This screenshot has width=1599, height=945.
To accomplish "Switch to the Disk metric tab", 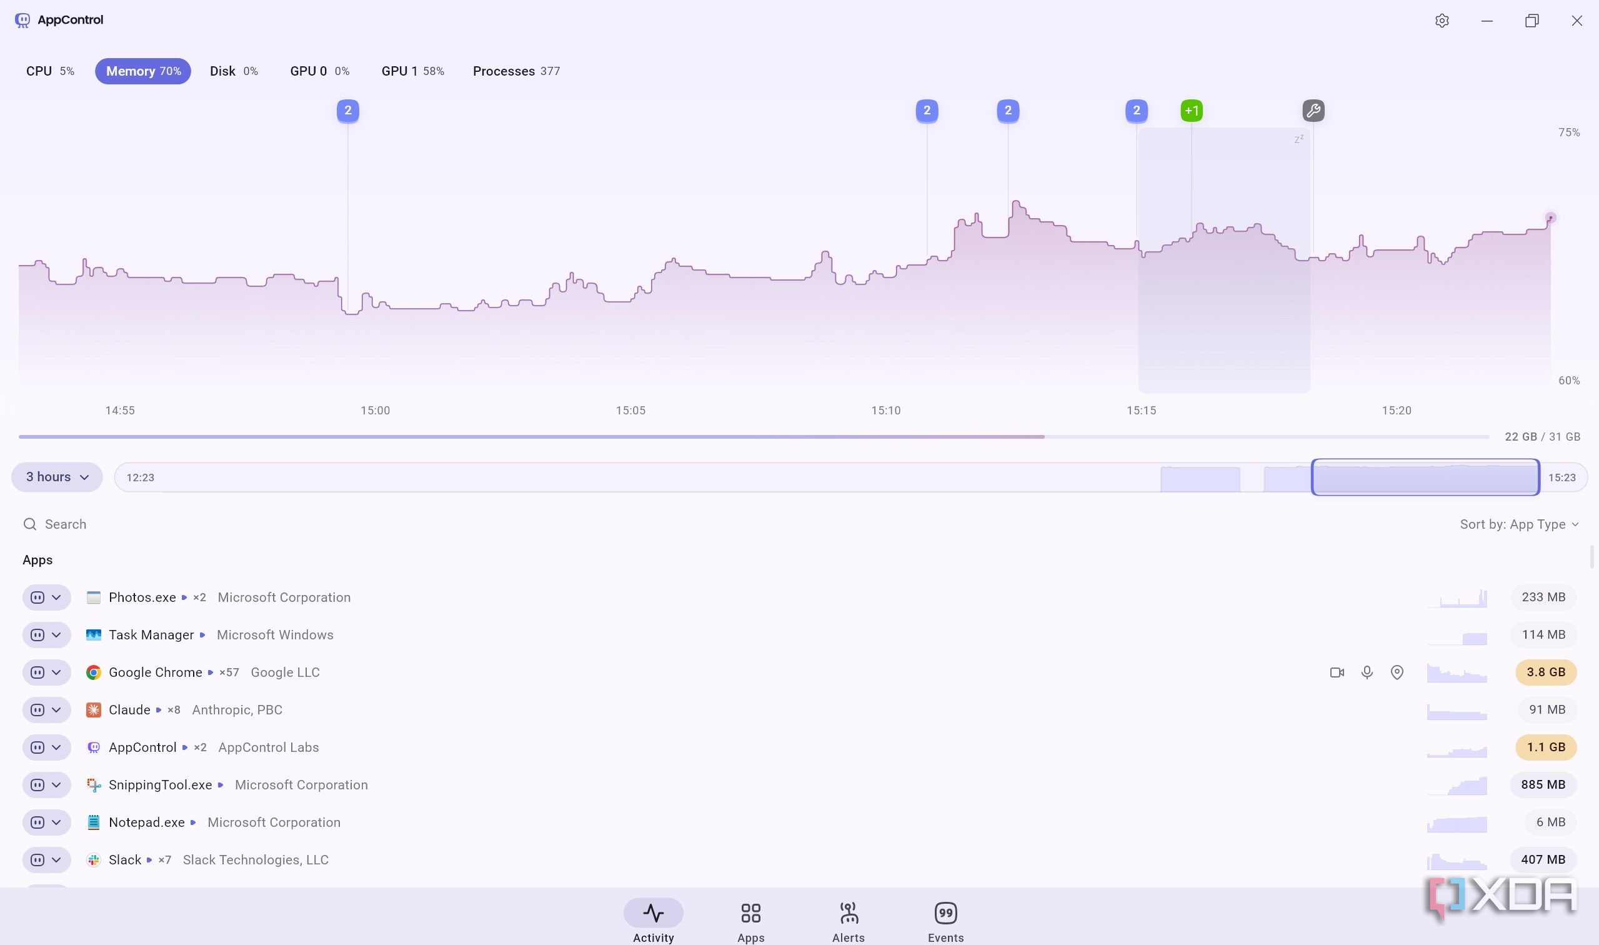I will point(234,71).
